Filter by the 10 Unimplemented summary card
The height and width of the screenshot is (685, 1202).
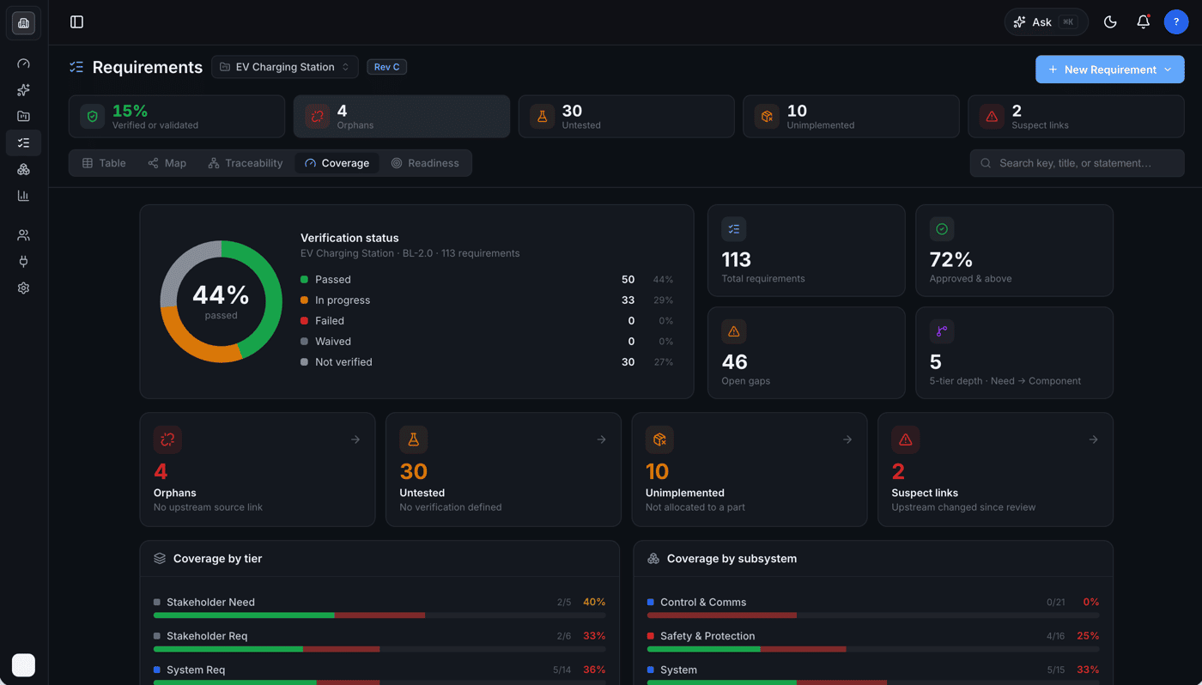coord(851,117)
